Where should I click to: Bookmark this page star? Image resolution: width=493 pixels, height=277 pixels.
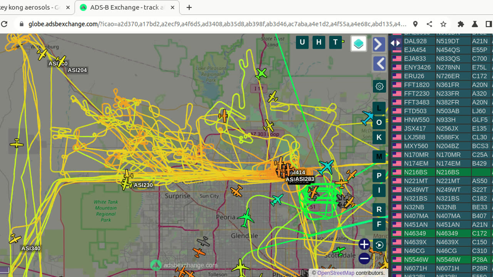point(443,24)
